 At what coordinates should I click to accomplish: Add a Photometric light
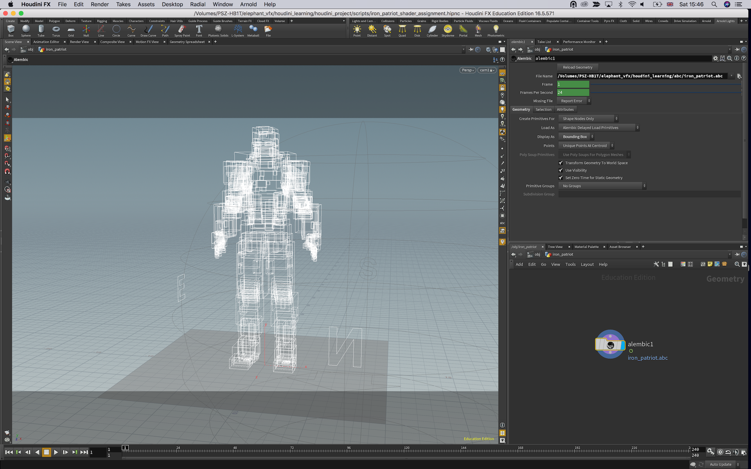tap(496, 30)
